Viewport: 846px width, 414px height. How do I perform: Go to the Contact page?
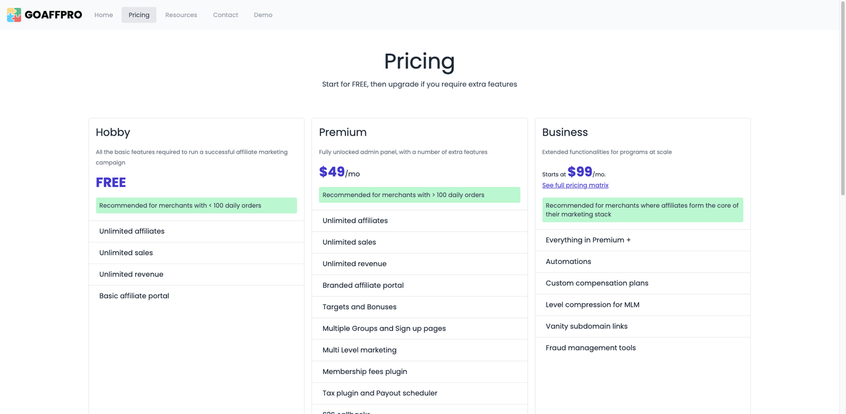[x=226, y=15]
